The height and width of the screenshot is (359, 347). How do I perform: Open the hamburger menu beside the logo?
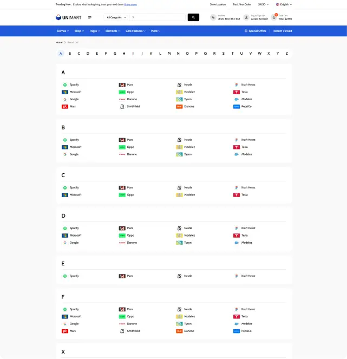click(x=90, y=17)
